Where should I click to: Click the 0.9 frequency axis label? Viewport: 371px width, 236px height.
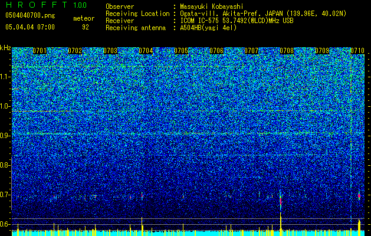click(x=5, y=135)
